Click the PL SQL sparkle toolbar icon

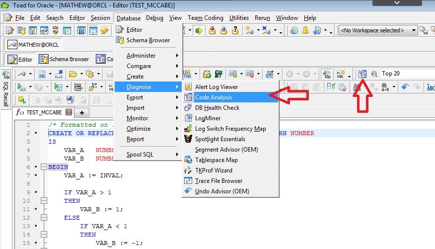pyautogui.click(x=341, y=74)
